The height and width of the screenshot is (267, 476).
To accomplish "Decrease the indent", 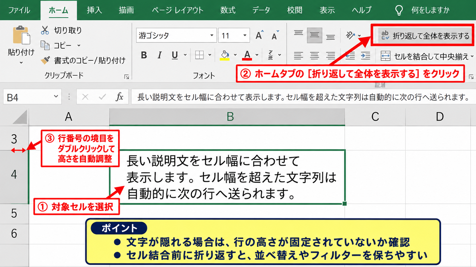I will pyautogui.click(x=350, y=56).
